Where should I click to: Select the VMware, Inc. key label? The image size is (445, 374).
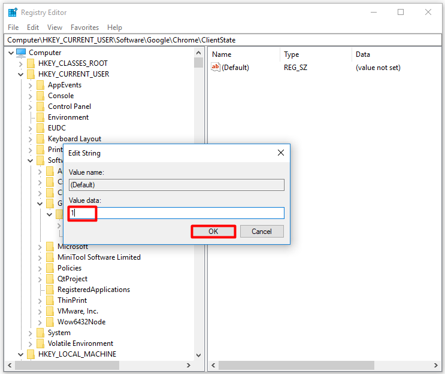point(78,311)
